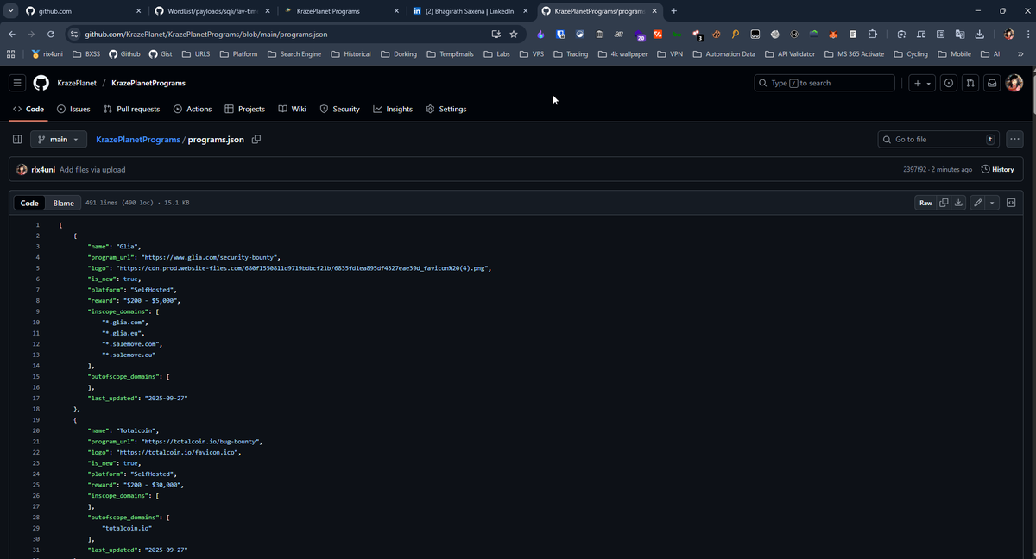Show more bookmarks overflow chevron
1036x559 pixels.
click(x=1021, y=53)
